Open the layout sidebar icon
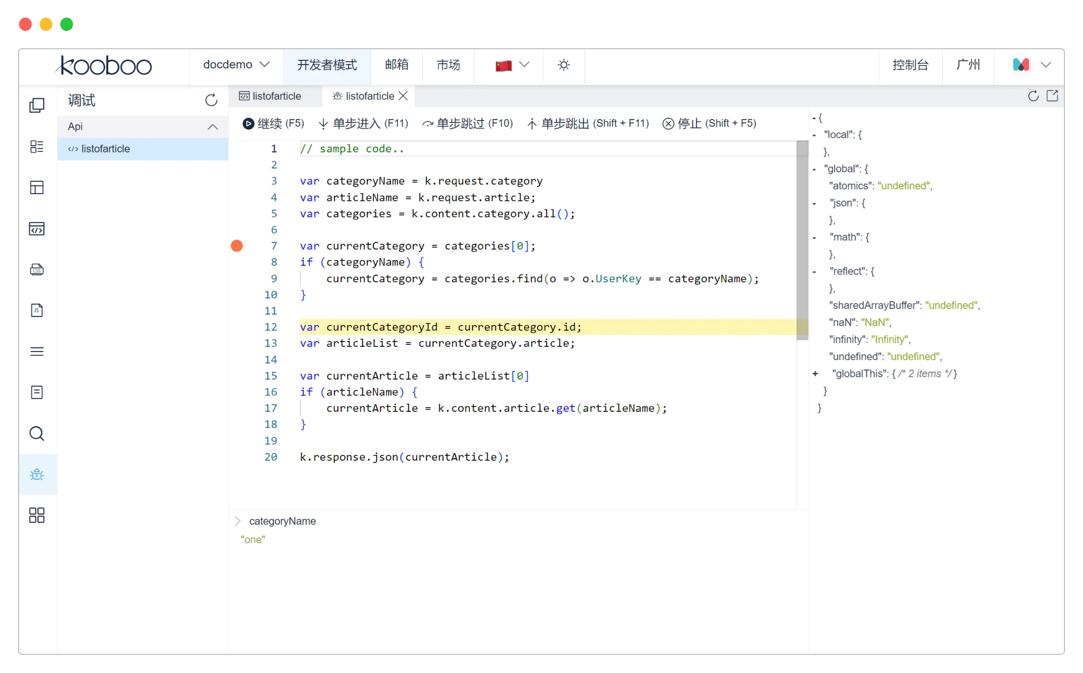The image size is (1083, 673). [37, 188]
